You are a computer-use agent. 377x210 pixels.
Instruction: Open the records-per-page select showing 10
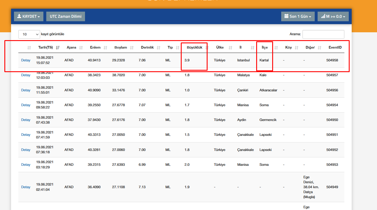pos(29,34)
